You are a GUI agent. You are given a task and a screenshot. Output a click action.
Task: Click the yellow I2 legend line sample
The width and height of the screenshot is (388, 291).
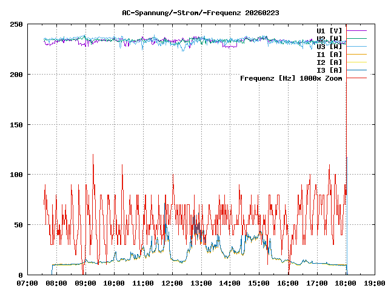[356, 62]
